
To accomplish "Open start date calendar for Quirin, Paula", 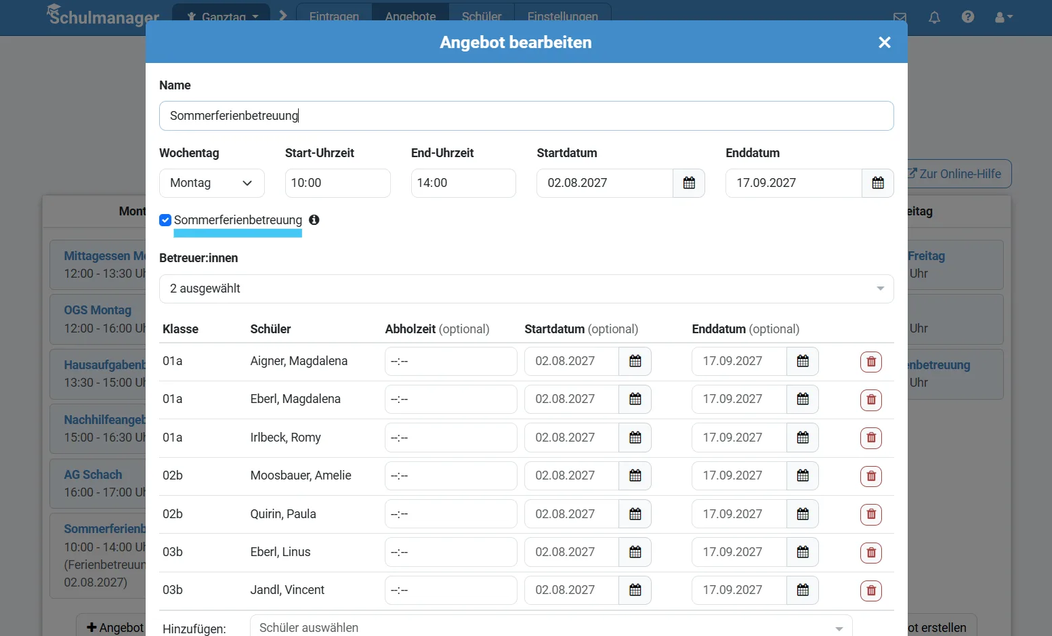I will [635, 515].
